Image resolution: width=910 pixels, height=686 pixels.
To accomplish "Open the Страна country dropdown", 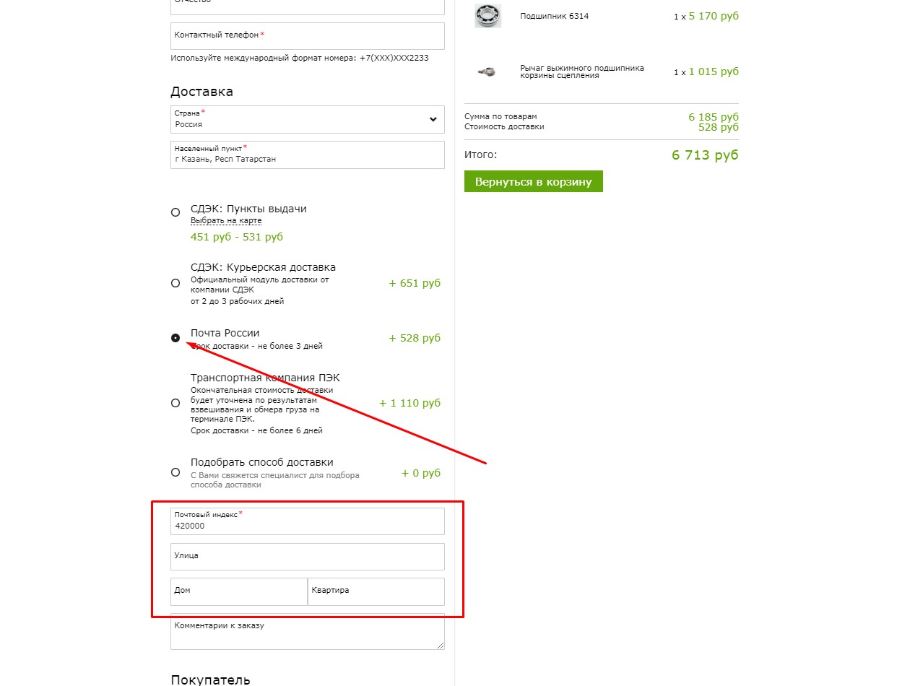I will (308, 119).
